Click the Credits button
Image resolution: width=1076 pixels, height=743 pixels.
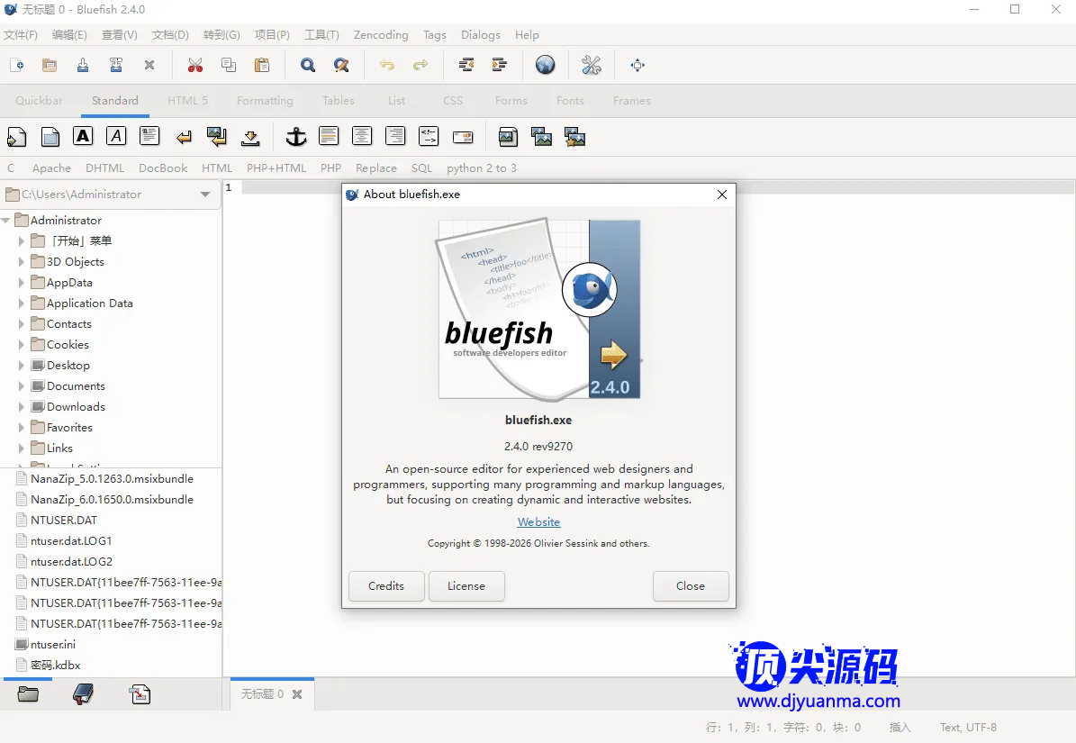(x=386, y=585)
